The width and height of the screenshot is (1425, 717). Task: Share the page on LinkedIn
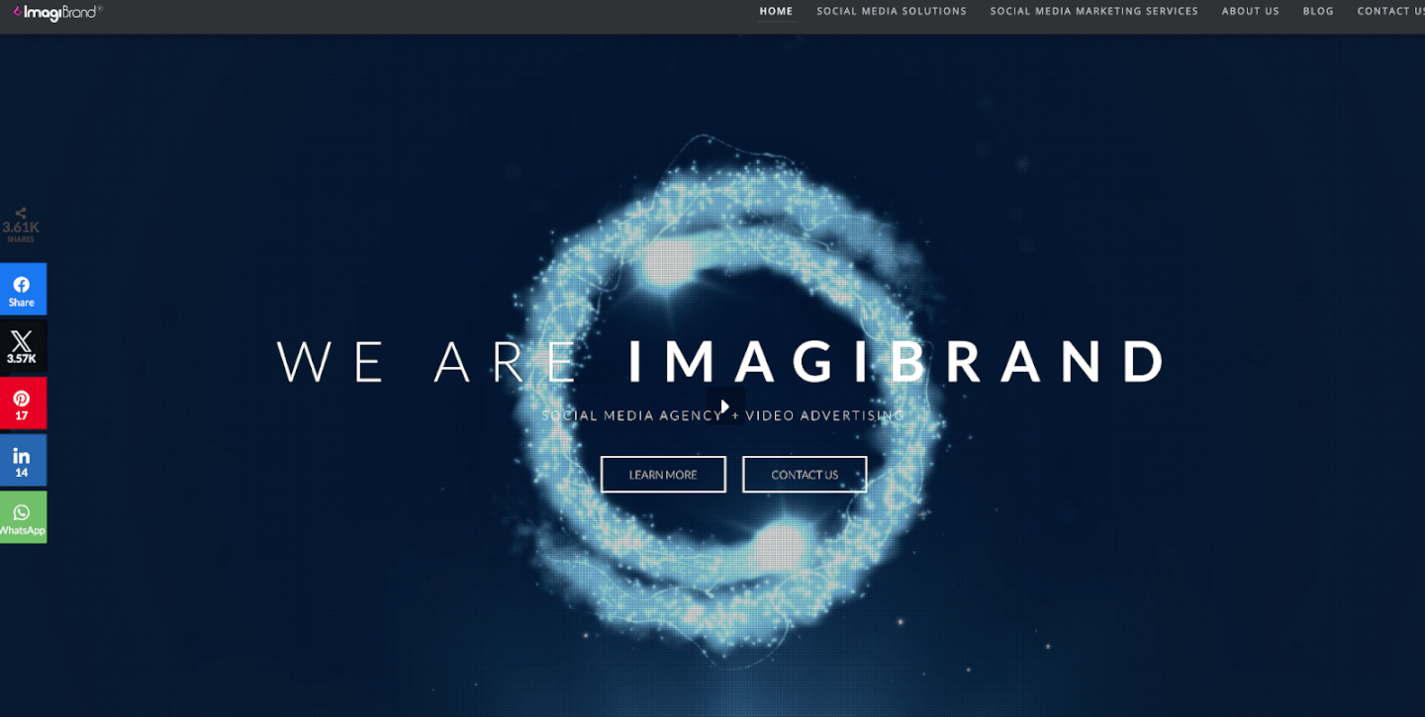point(22,460)
